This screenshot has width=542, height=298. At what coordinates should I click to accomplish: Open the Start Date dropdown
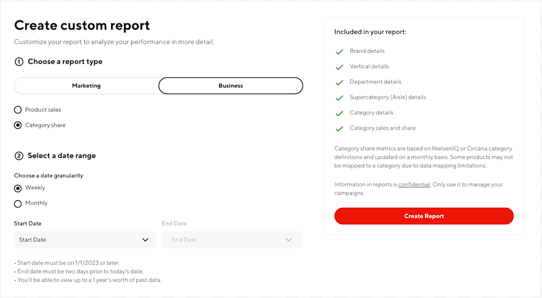tap(84, 239)
